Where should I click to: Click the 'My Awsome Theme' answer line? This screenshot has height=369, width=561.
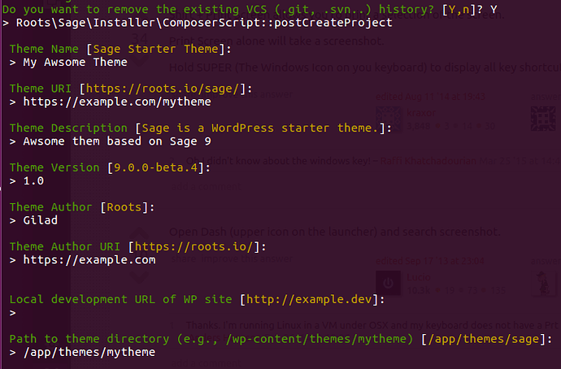tap(68, 63)
